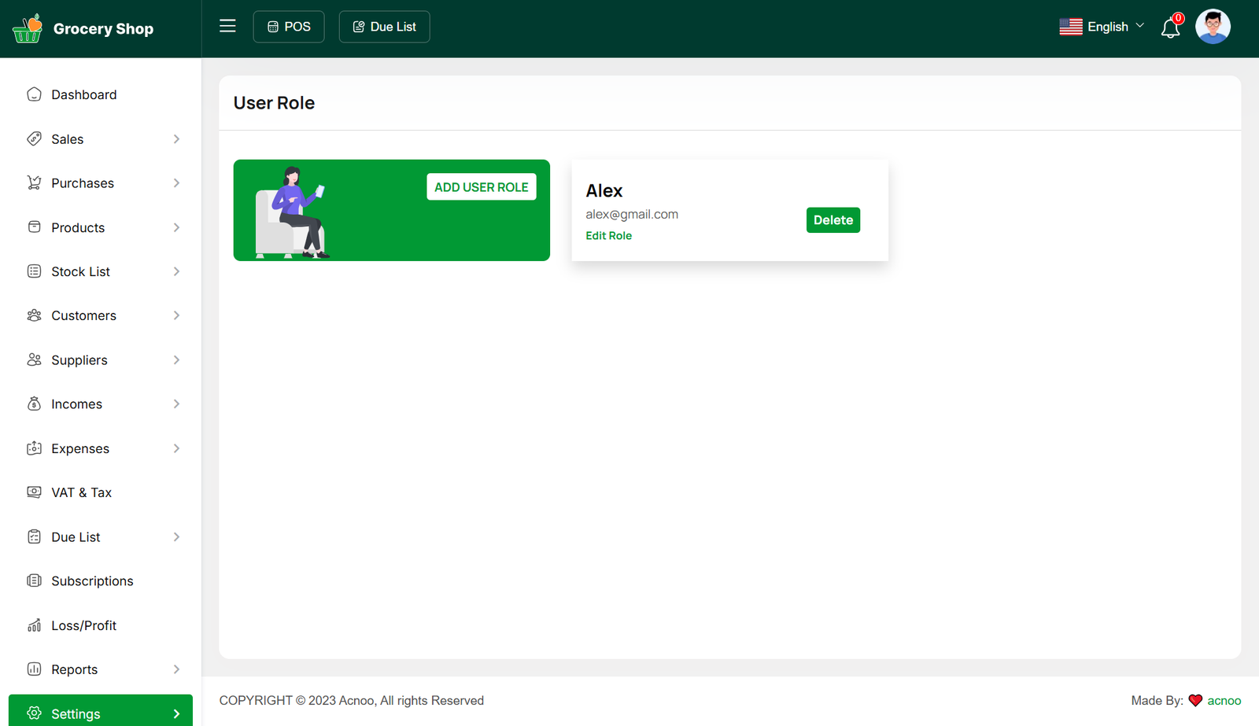
Task: Open Customers in the sidebar
Action: click(x=83, y=315)
